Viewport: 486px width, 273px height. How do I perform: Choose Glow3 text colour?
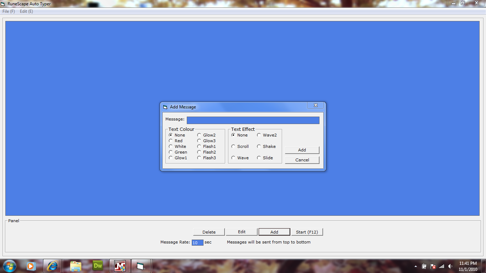(x=206, y=141)
